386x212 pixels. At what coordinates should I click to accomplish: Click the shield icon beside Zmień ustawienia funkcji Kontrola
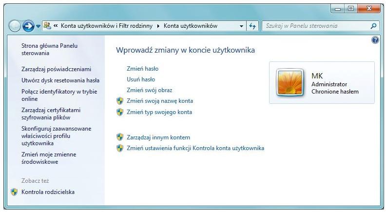pyautogui.click(x=120, y=148)
